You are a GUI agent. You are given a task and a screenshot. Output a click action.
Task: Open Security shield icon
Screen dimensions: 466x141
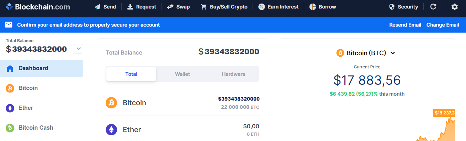point(392,7)
